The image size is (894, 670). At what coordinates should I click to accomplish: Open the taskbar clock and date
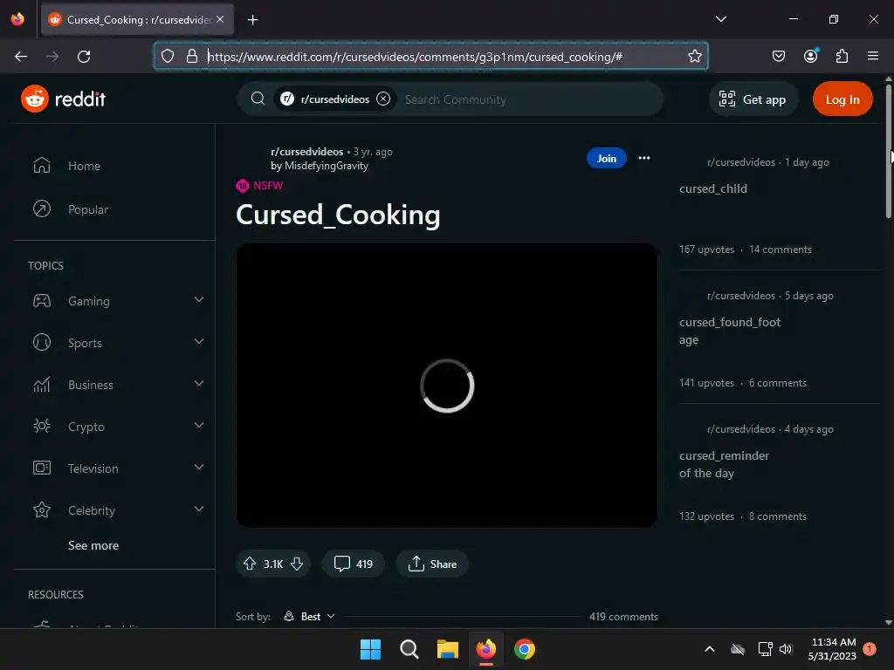pos(832,649)
